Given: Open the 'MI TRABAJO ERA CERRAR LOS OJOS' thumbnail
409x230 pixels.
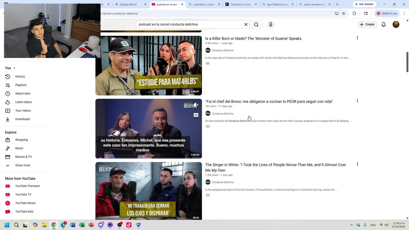Looking at the screenshot, I should [149, 191].
